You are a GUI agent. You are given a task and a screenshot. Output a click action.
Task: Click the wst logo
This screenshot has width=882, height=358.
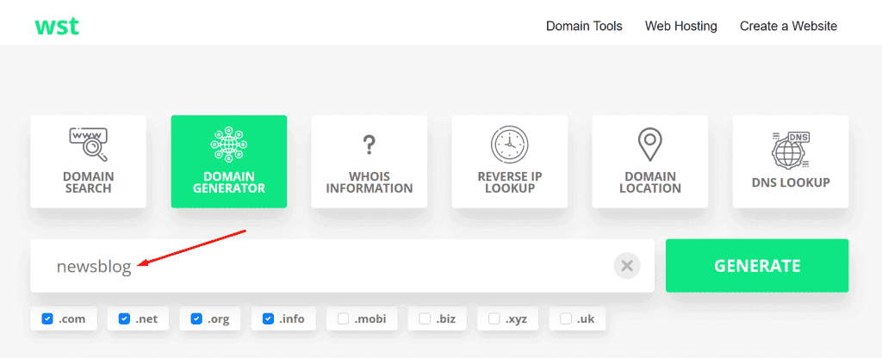[56, 27]
